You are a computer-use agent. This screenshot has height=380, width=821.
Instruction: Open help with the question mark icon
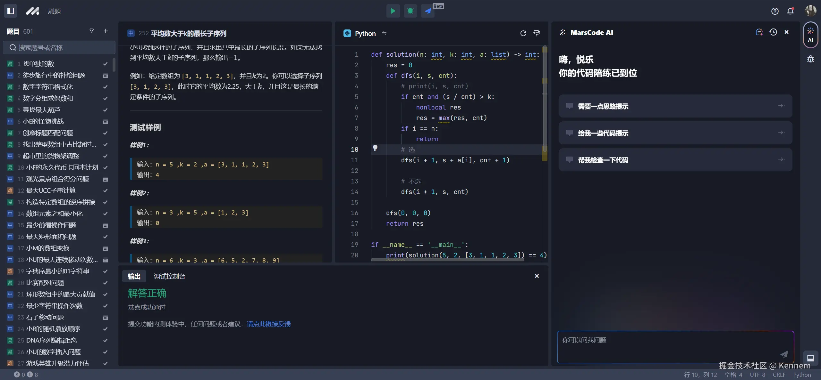click(775, 11)
